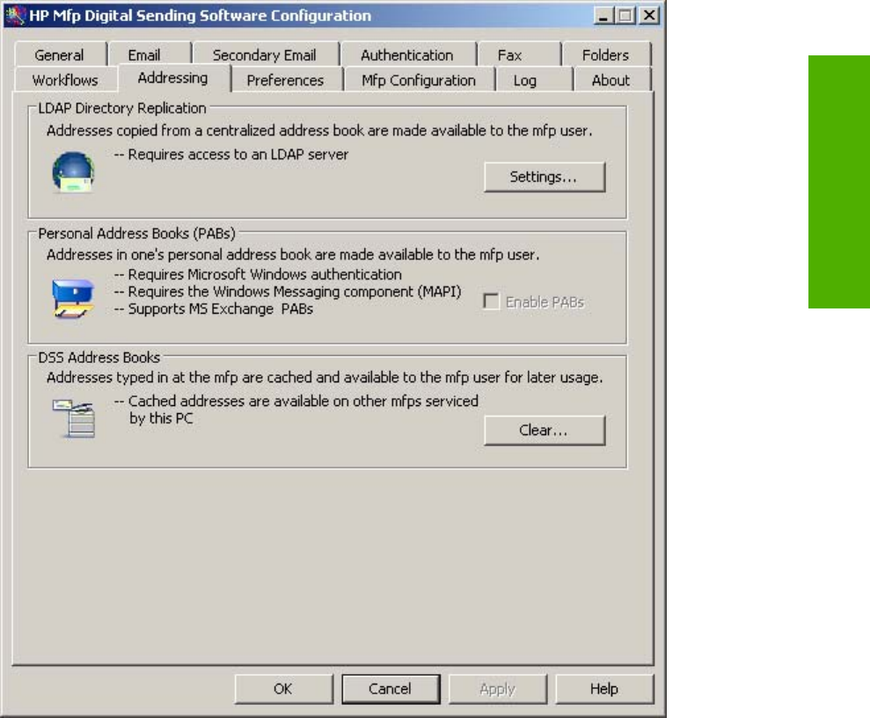
Task: Click 'Requires the Windows Messaging component (MAPI)' text
Action: 295,292
